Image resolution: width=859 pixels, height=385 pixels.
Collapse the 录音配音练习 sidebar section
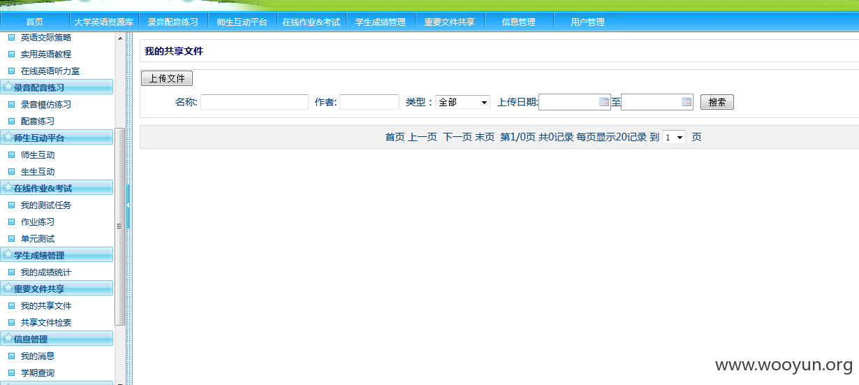point(57,87)
